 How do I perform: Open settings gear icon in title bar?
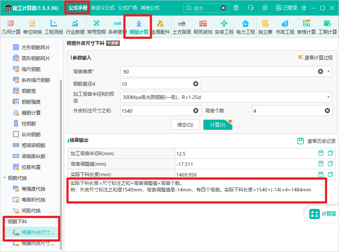(265, 8)
